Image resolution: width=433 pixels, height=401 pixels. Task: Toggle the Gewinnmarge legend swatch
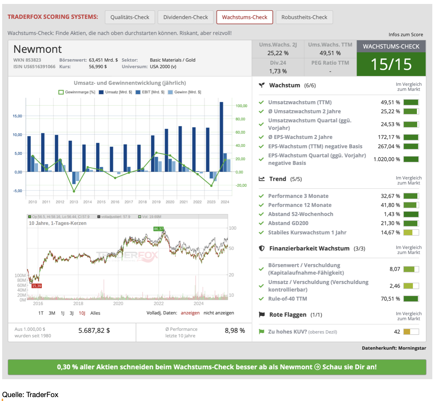(61, 92)
